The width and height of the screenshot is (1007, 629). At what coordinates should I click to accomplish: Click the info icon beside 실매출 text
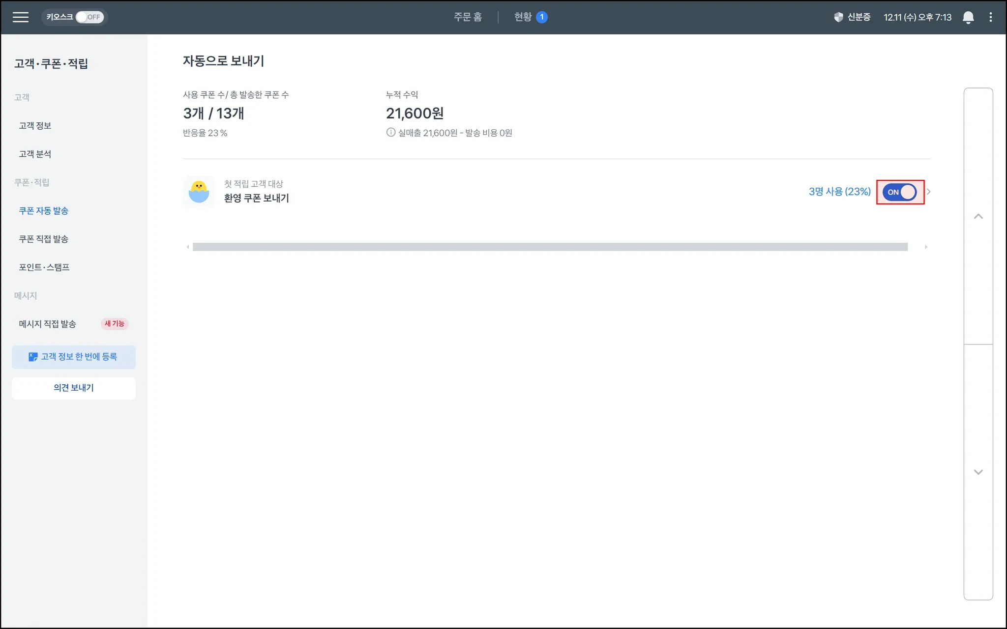390,133
